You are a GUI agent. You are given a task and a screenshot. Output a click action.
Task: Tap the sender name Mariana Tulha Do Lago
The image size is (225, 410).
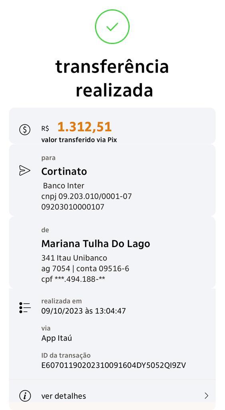click(x=96, y=244)
